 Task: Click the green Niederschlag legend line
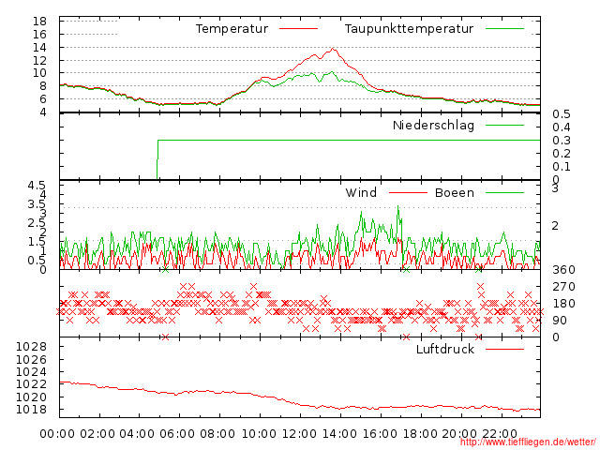tap(504, 125)
